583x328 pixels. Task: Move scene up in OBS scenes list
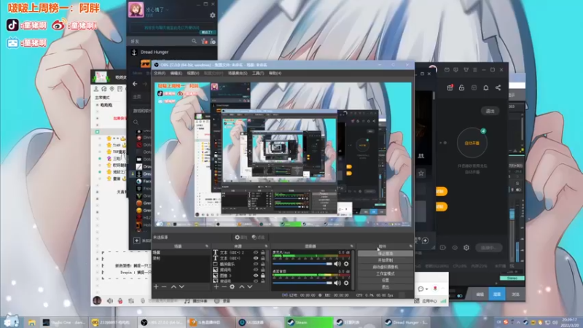pos(173,286)
